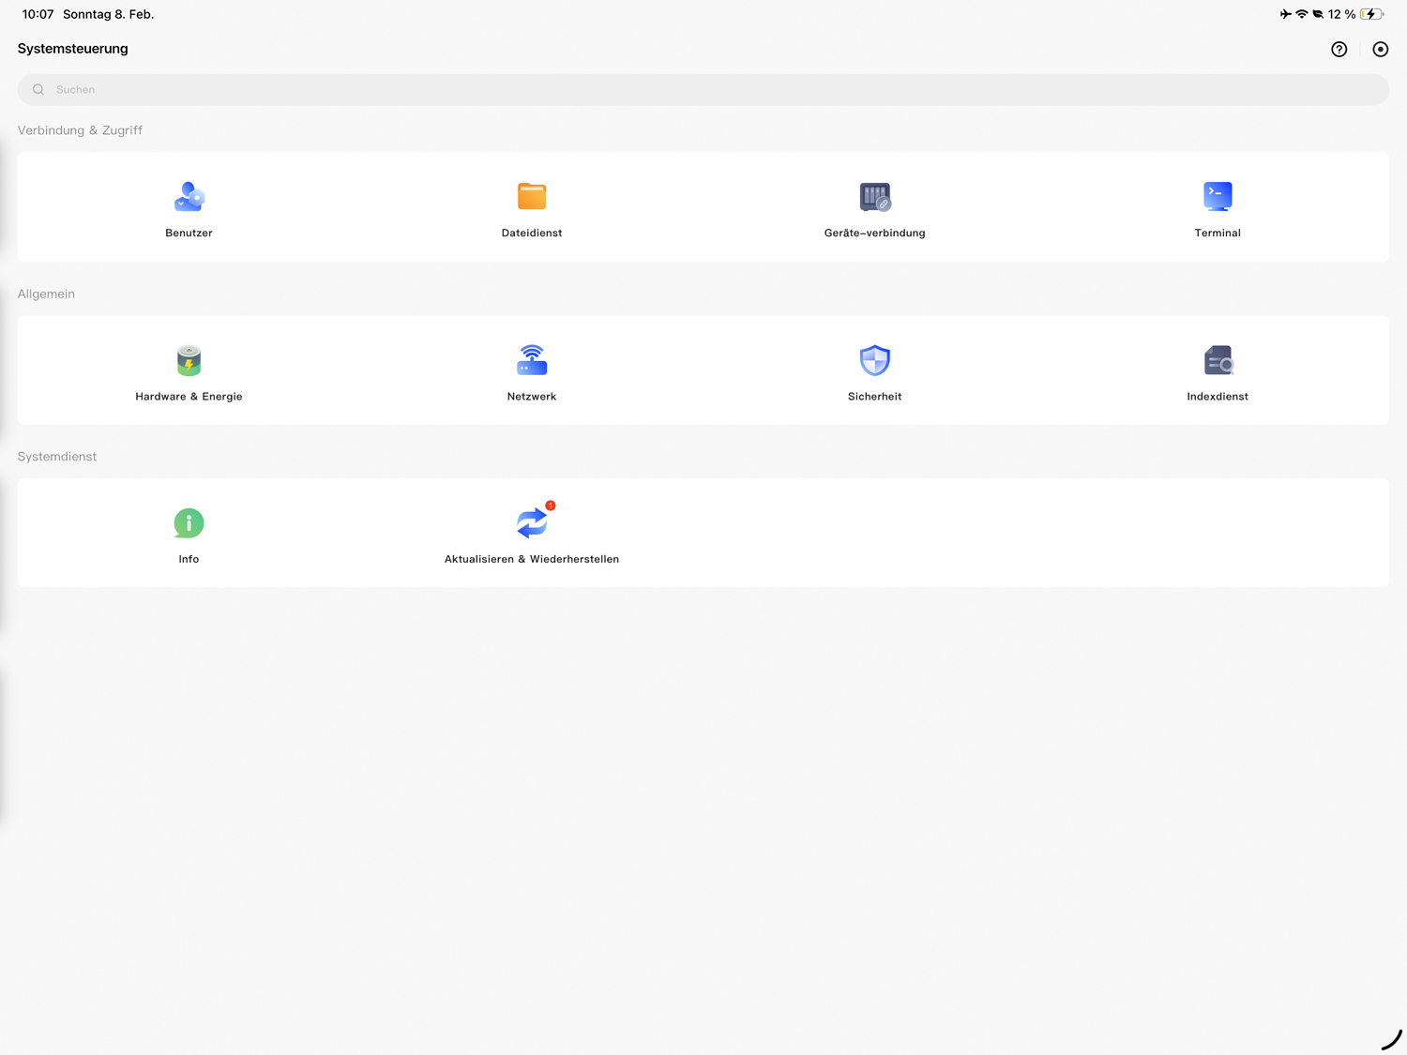Open Hardware & Energie battery icon
This screenshot has height=1055, width=1407.
click(189, 360)
